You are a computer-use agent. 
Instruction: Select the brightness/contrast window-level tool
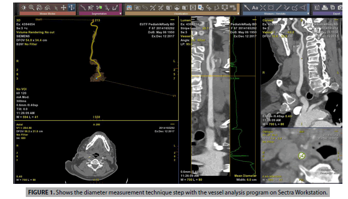pyautogui.click(x=24, y=8)
